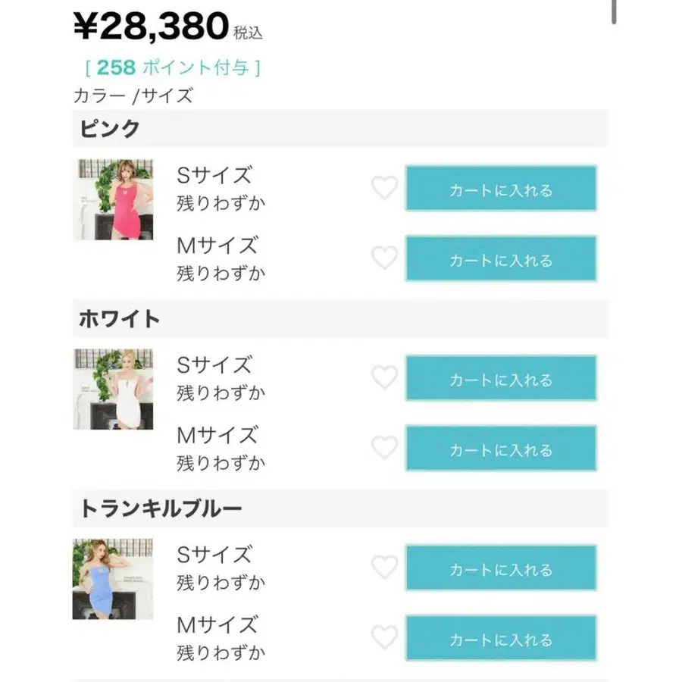Select the トランキルブルー color section header
This screenshot has width=682, height=682.
tap(163, 508)
